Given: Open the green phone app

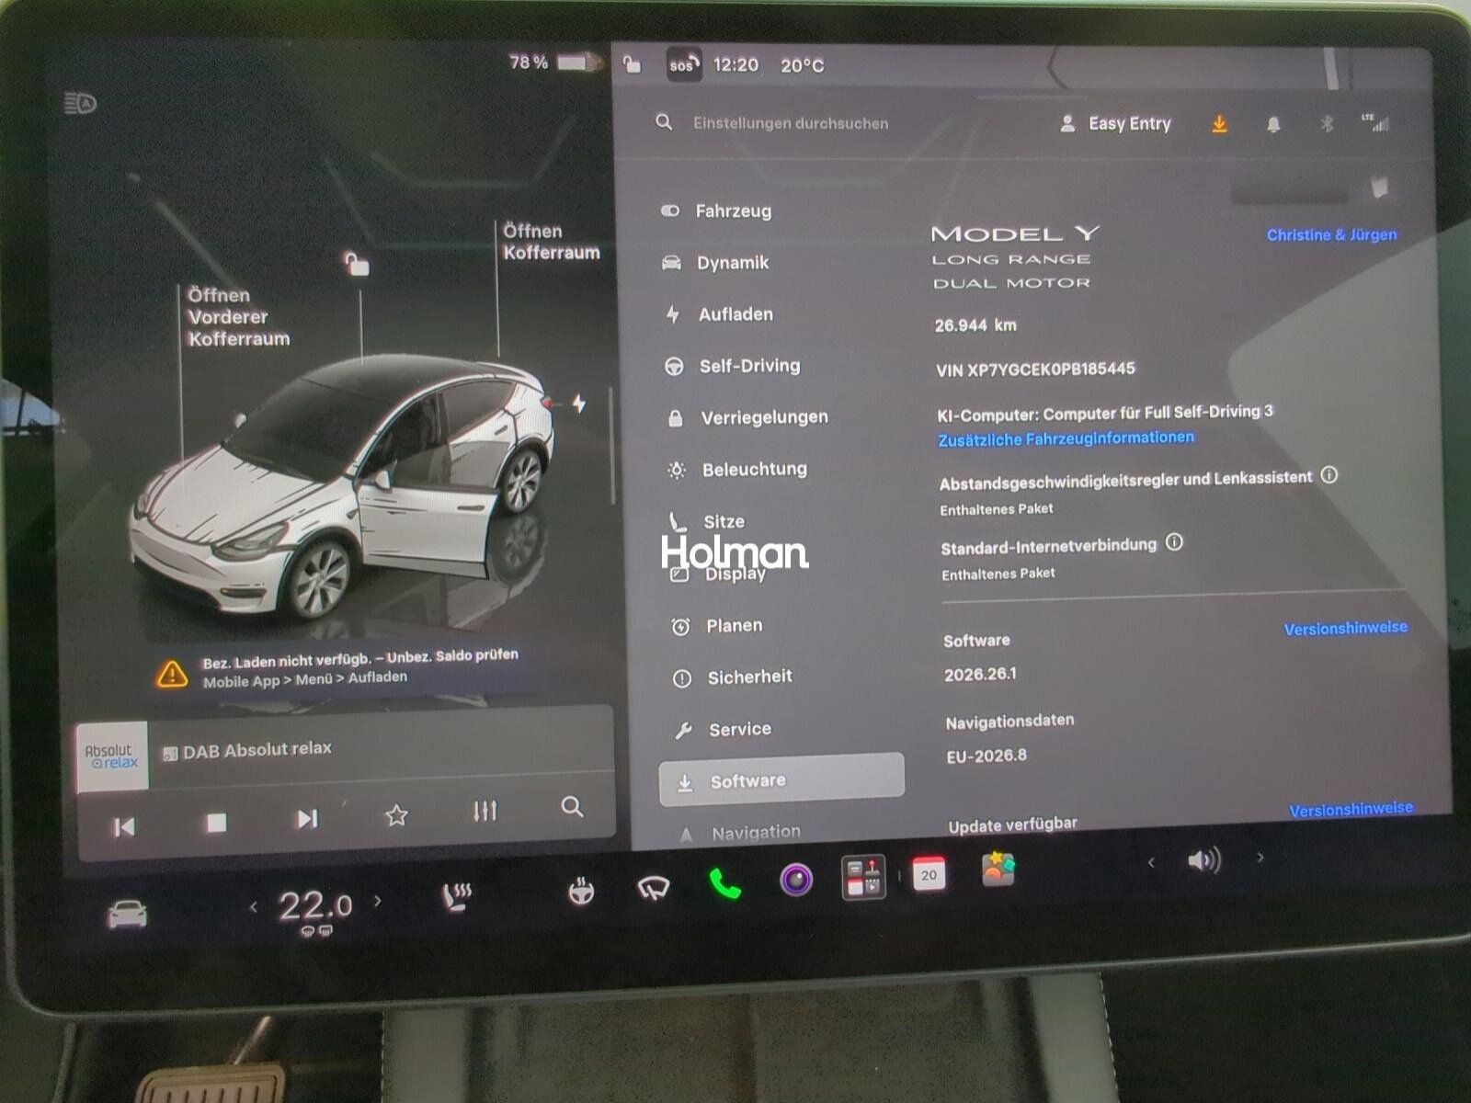Looking at the screenshot, I should pos(724,883).
